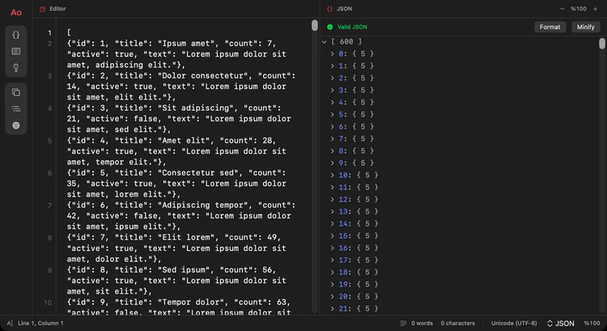The height and width of the screenshot is (331, 607).
Task: Expand tree item 5
Action: point(332,115)
